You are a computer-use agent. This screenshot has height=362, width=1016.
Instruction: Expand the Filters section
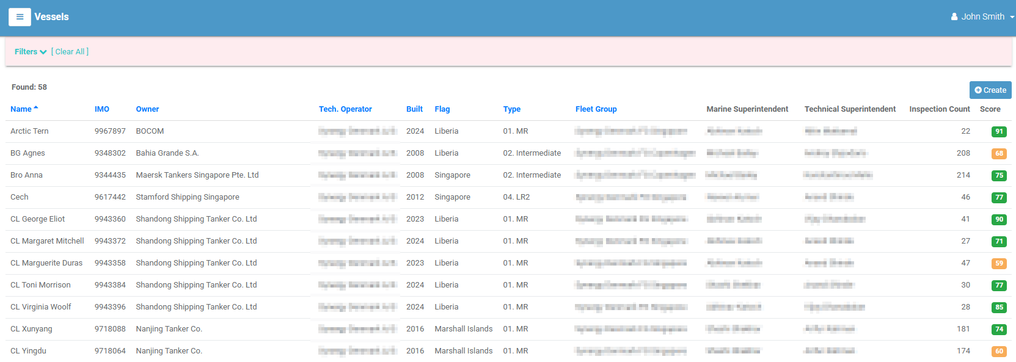click(x=31, y=52)
